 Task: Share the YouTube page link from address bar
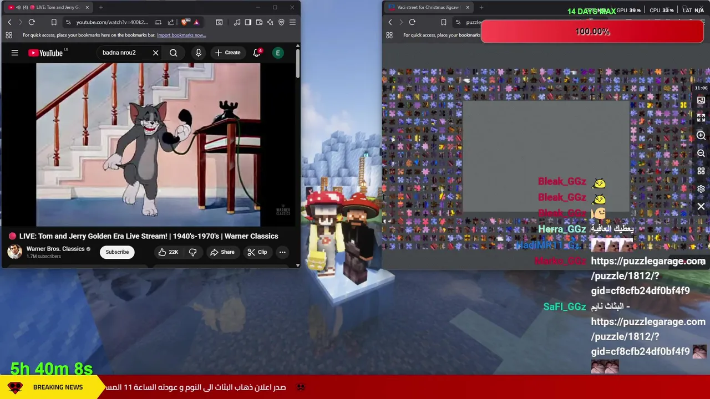pyautogui.click(x=171, y=22)
